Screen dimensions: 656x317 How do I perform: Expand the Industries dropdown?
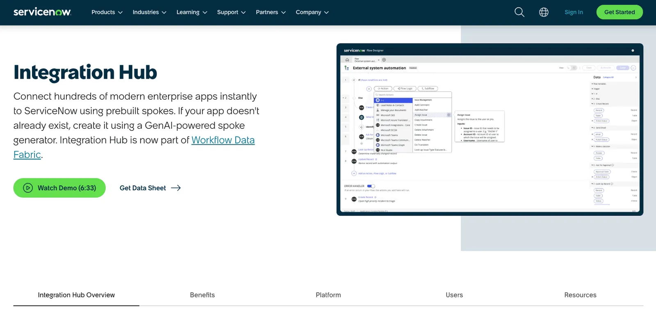pos(150,12)
